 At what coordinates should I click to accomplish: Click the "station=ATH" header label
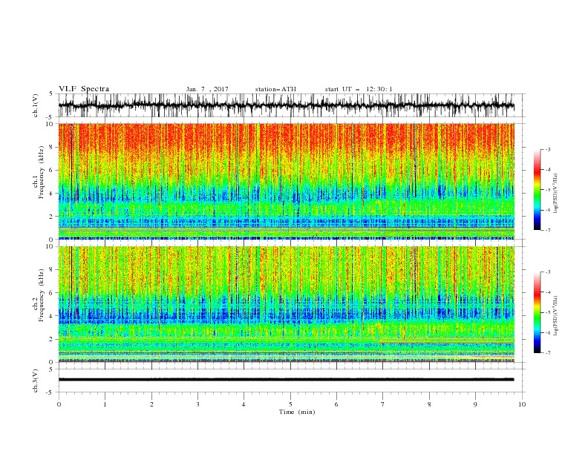click(275, 89)
